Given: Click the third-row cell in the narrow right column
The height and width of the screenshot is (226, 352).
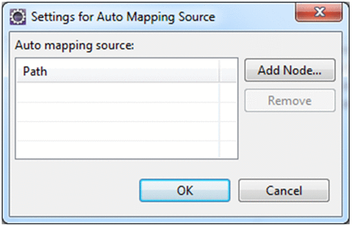Looking at the screenshot, I should click(228, 131).
